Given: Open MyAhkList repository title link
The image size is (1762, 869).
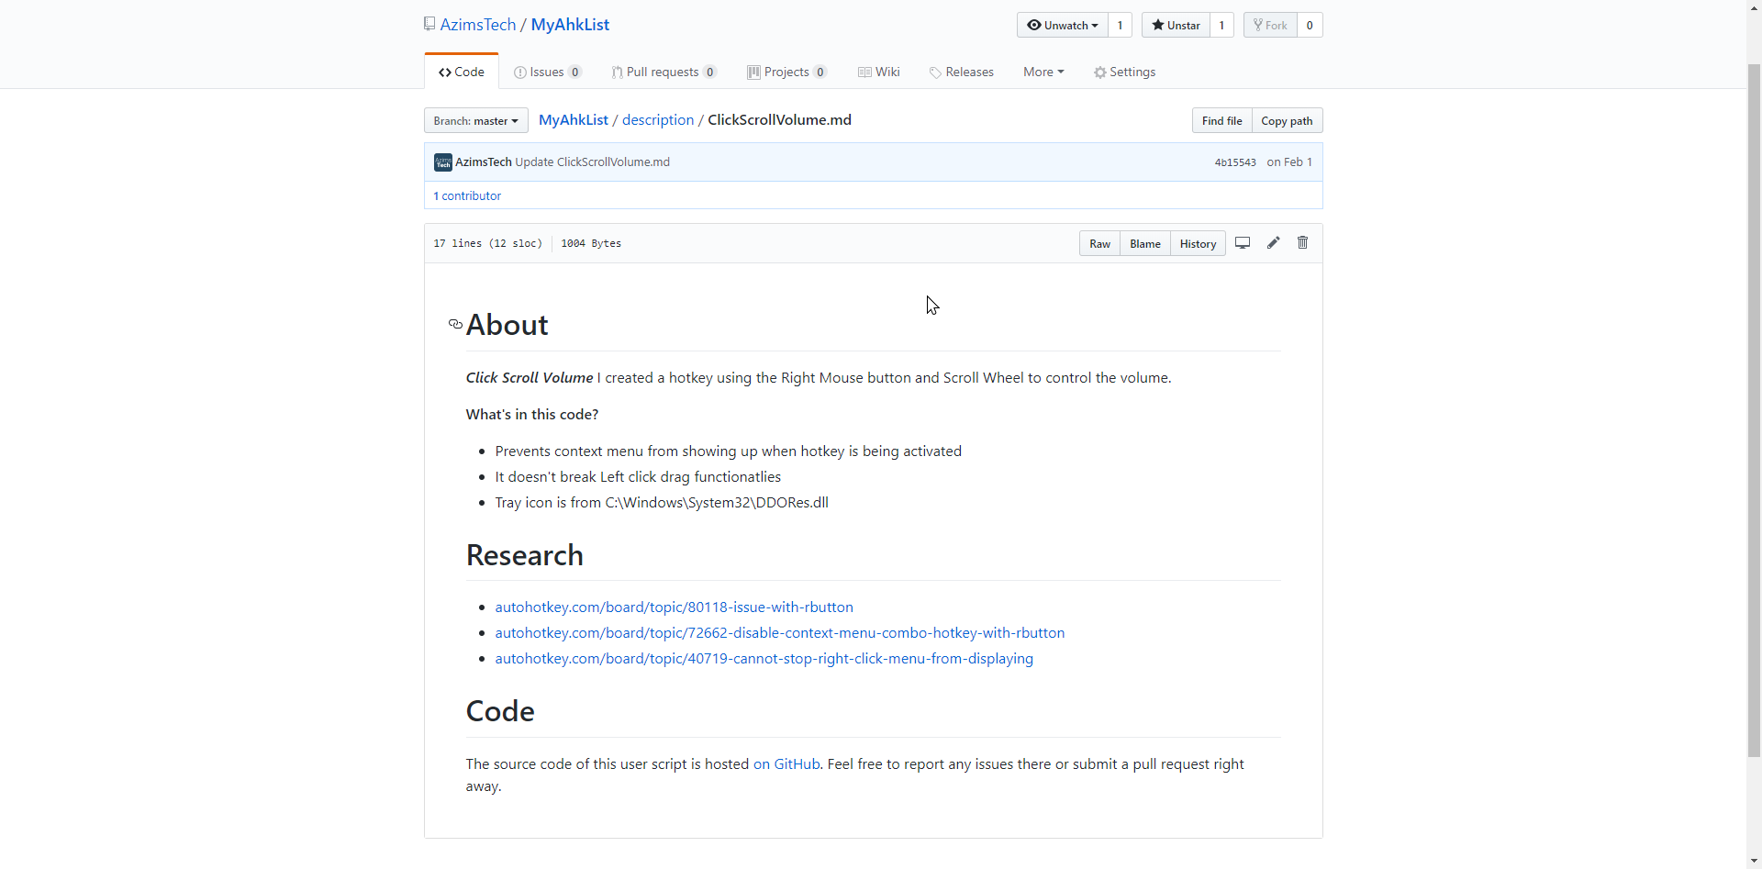Looking at the screenshot, I should pyautogui.click(x=570, y=25).
